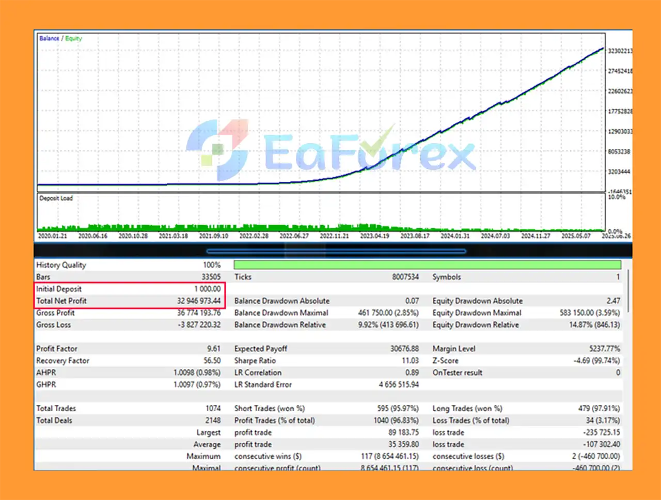
Task: Click the Recovery Factor value 56.50
Action: (212, 361)
